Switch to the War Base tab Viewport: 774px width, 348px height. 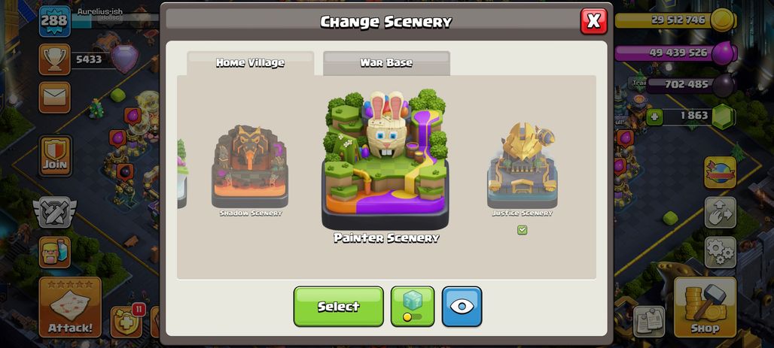(x=386, y=63)
